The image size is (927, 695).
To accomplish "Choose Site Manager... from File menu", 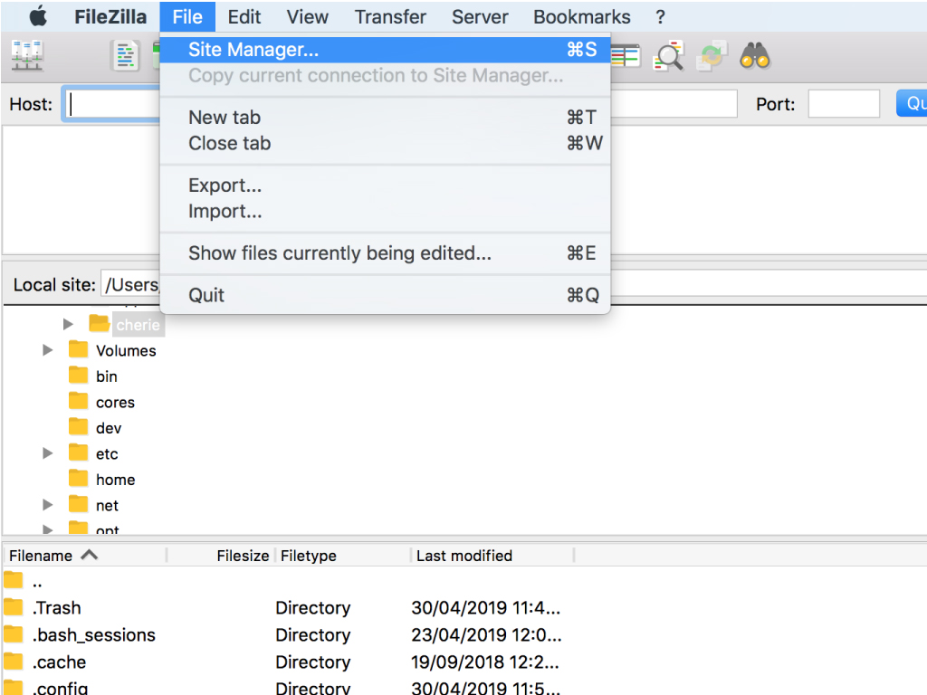I will tap(385, 50).
